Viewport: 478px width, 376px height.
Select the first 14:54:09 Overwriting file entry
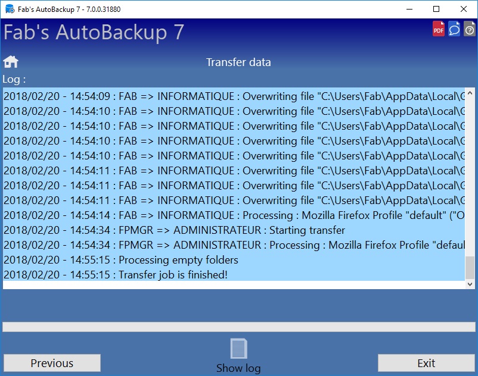(234, 96)
